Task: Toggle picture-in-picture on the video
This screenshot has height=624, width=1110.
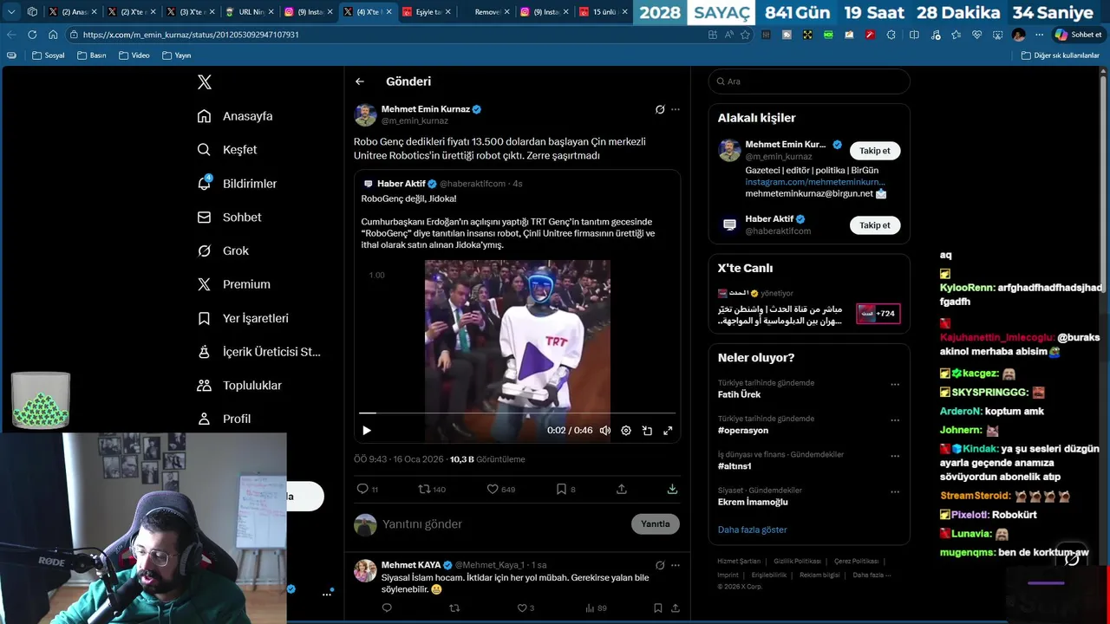Action: (x=647, y=430)
